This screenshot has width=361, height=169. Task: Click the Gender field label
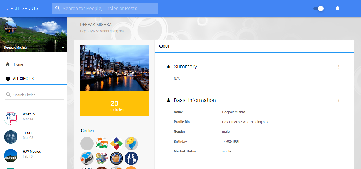click(x=179, y=132)
